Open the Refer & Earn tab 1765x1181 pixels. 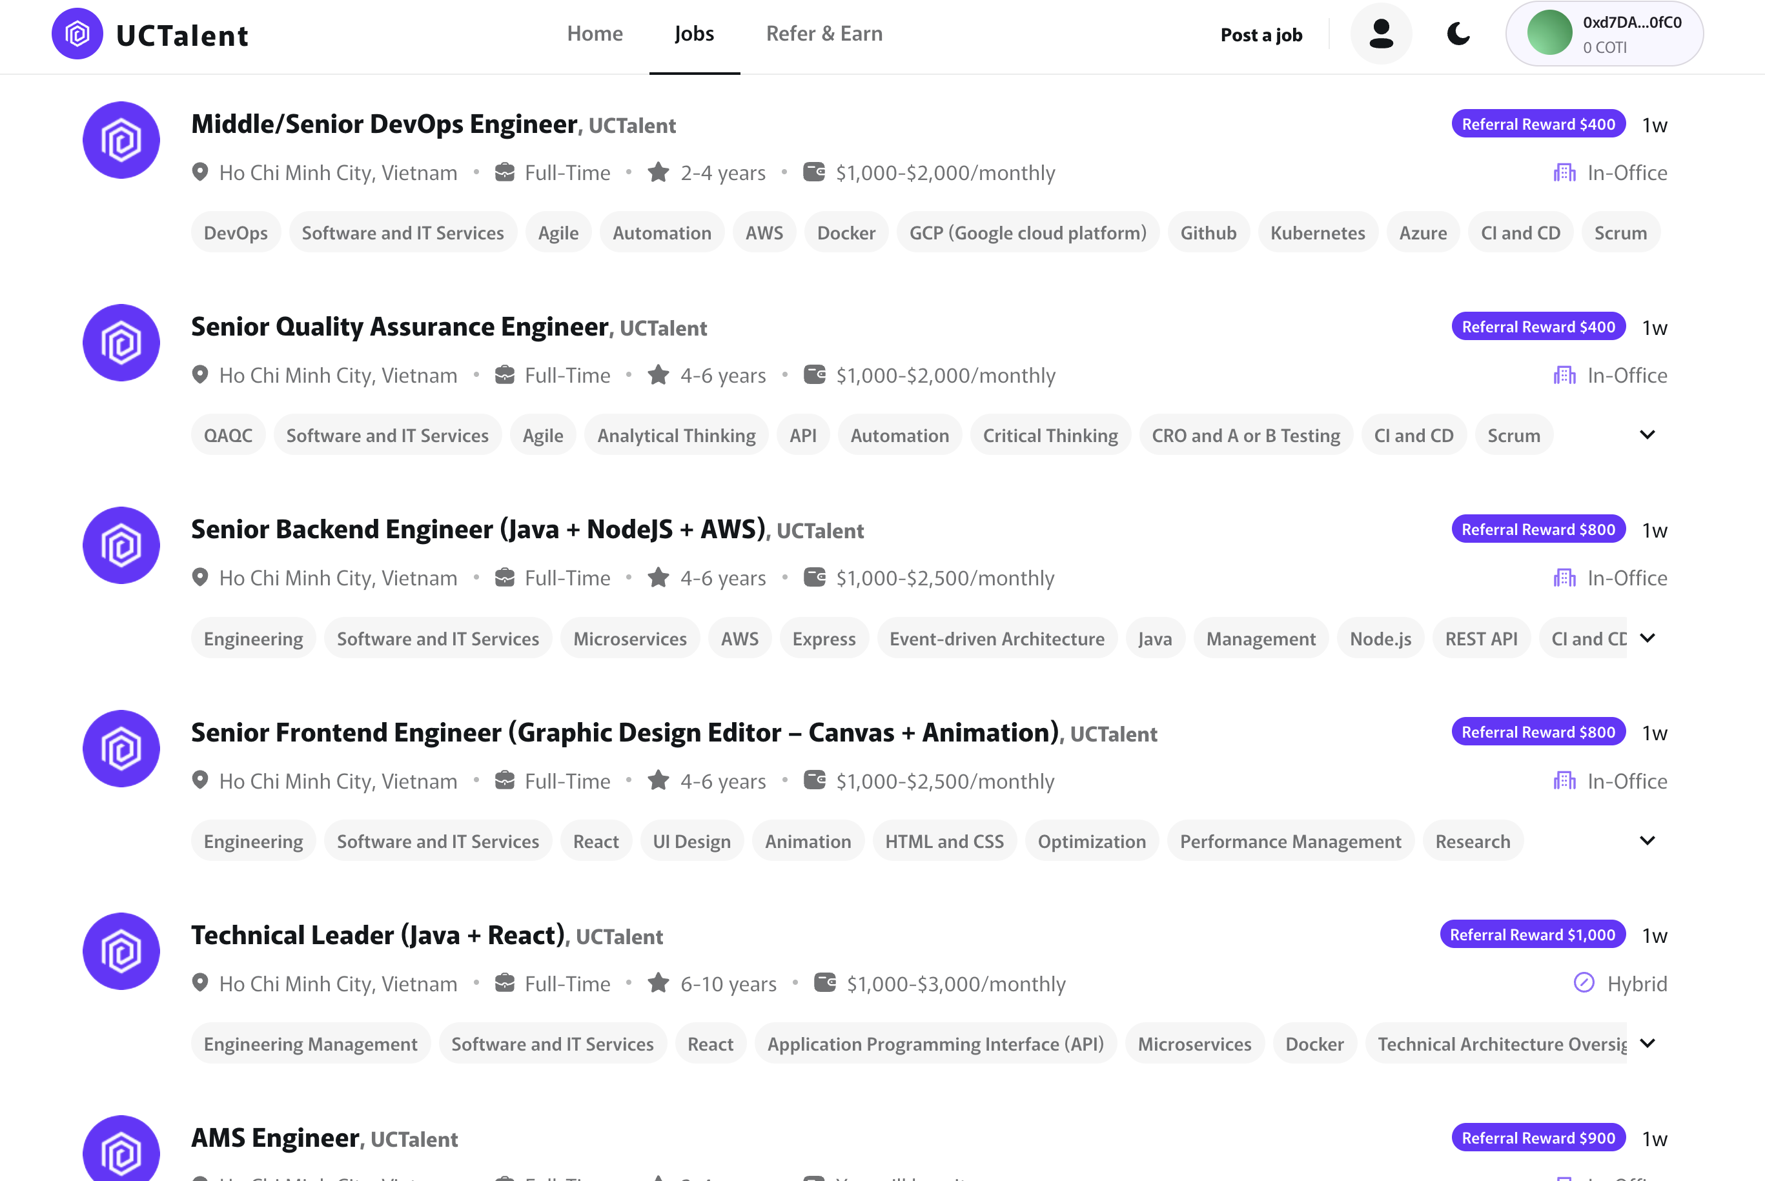(823, 34)
